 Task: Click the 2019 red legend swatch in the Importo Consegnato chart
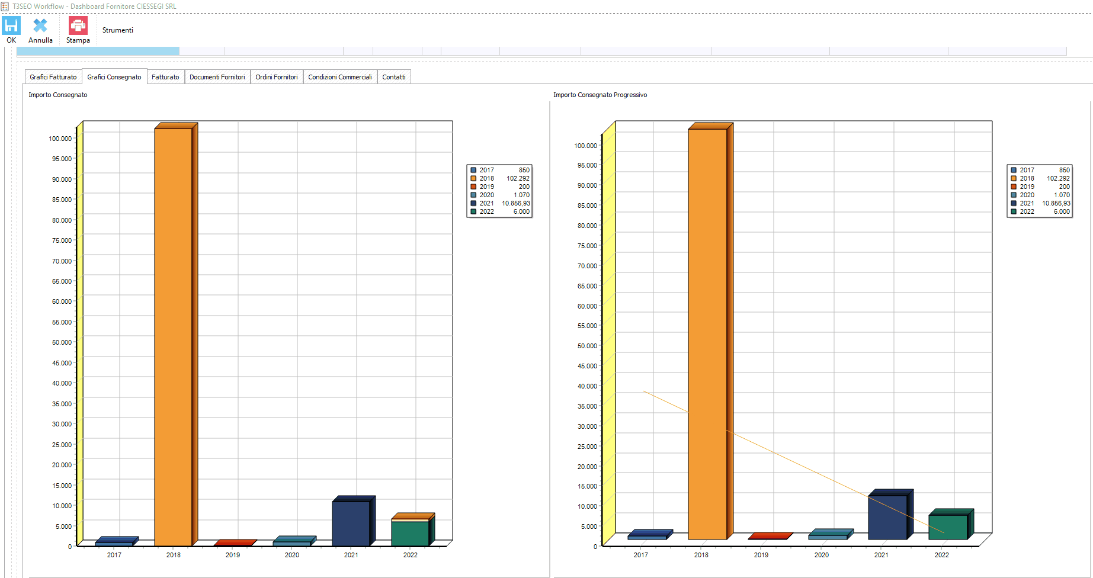pyautogui.click(x=473, y=187)
